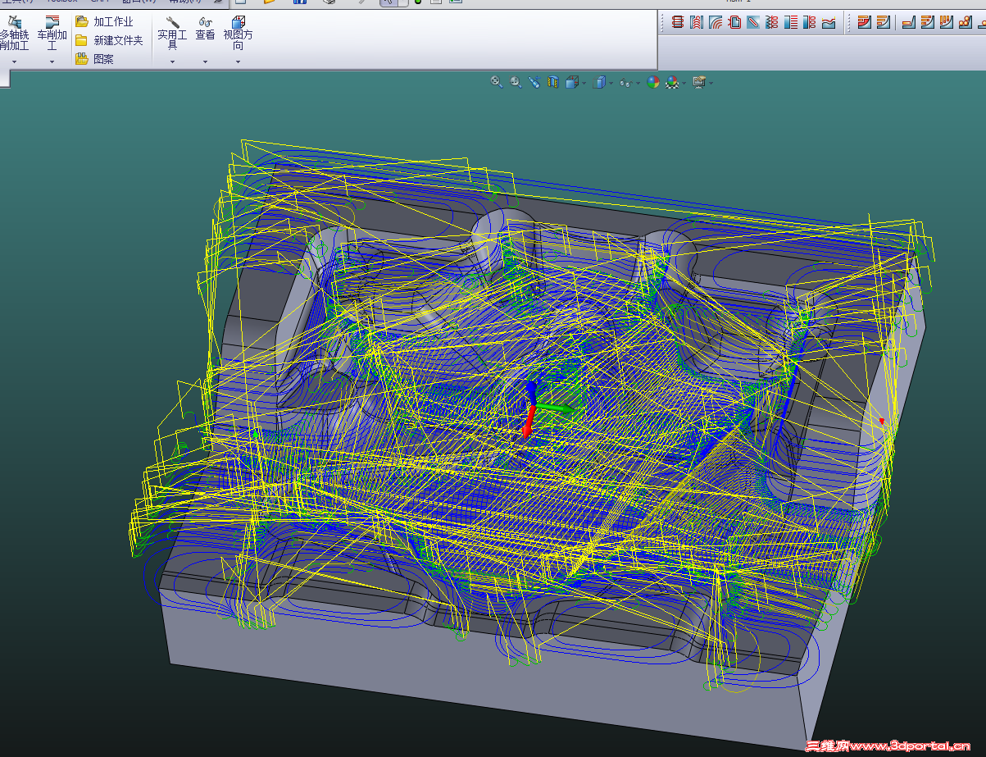Screen dimensions: 986x757
Task: Click the heads-up View Orientation cube icon
Action: [572, 82]
